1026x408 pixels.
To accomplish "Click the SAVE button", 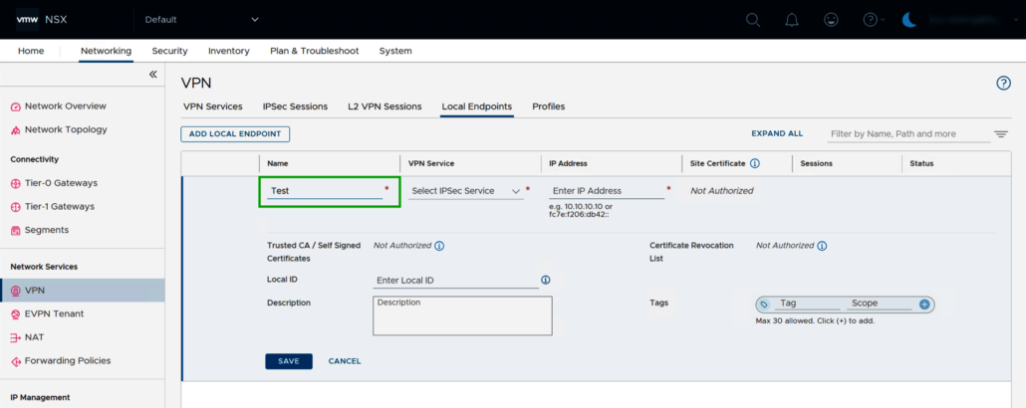I will (289, 361).
